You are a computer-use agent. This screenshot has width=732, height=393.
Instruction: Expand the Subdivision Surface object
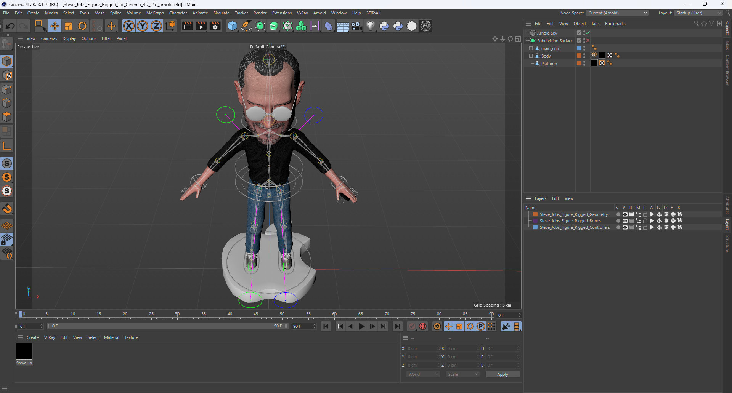pyautogui.click(x=527, y=41)
